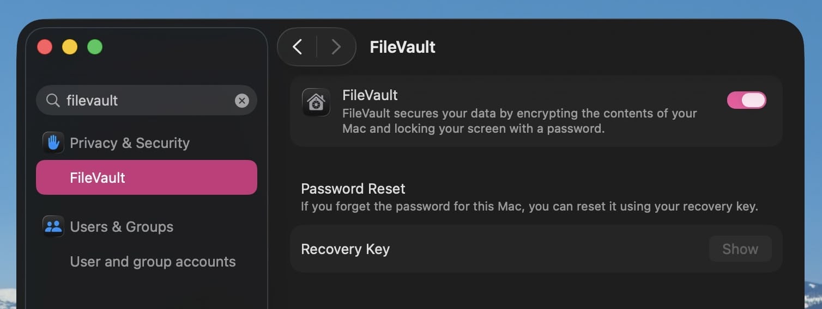Select the Privacy & Security heading
The height and width of the screenshot is (309, 822).
130,143
